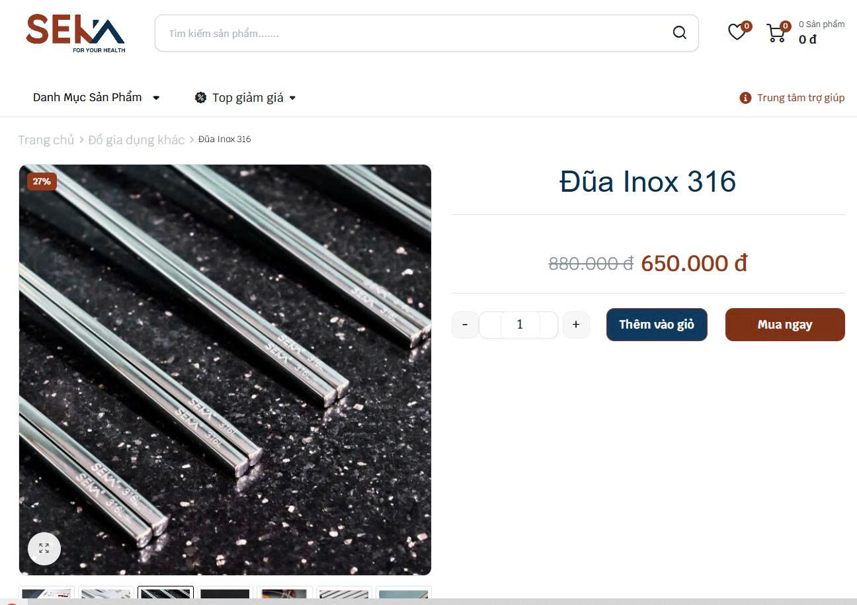Screen dimensions: 857x605
Task: Expand the Top giảm giá dropdown arrow
Action: point(292,98)
